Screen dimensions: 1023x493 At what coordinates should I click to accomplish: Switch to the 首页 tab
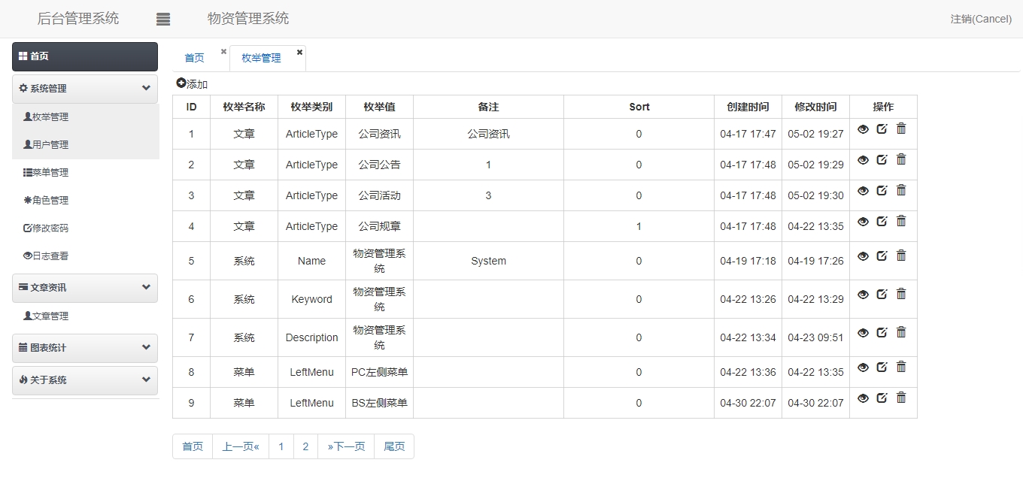click(193, 57)
